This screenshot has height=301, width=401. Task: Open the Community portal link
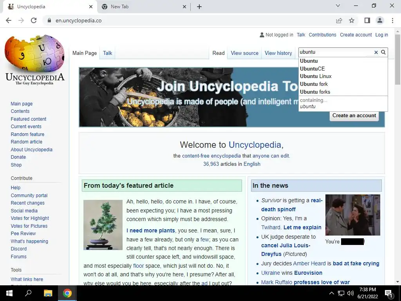click(x=29, y=196)
